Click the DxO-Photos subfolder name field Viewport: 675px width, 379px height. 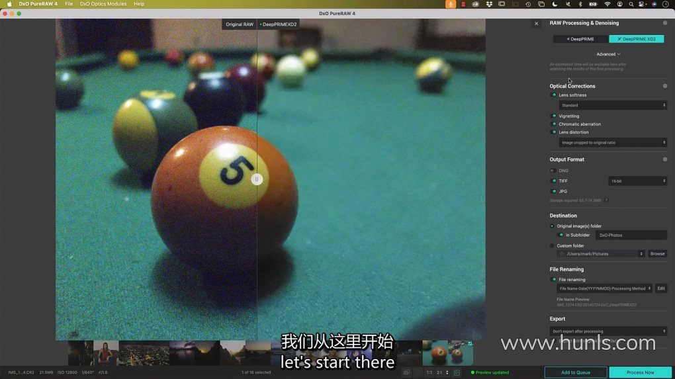[x=631, y=235]
